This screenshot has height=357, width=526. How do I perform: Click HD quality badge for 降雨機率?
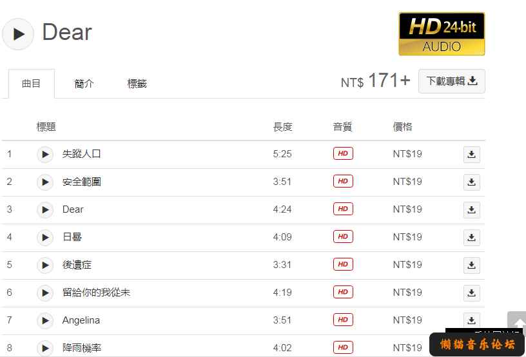[343, 347]
